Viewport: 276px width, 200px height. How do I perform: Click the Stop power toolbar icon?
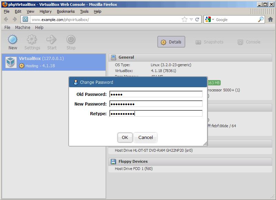coord(71,39)
